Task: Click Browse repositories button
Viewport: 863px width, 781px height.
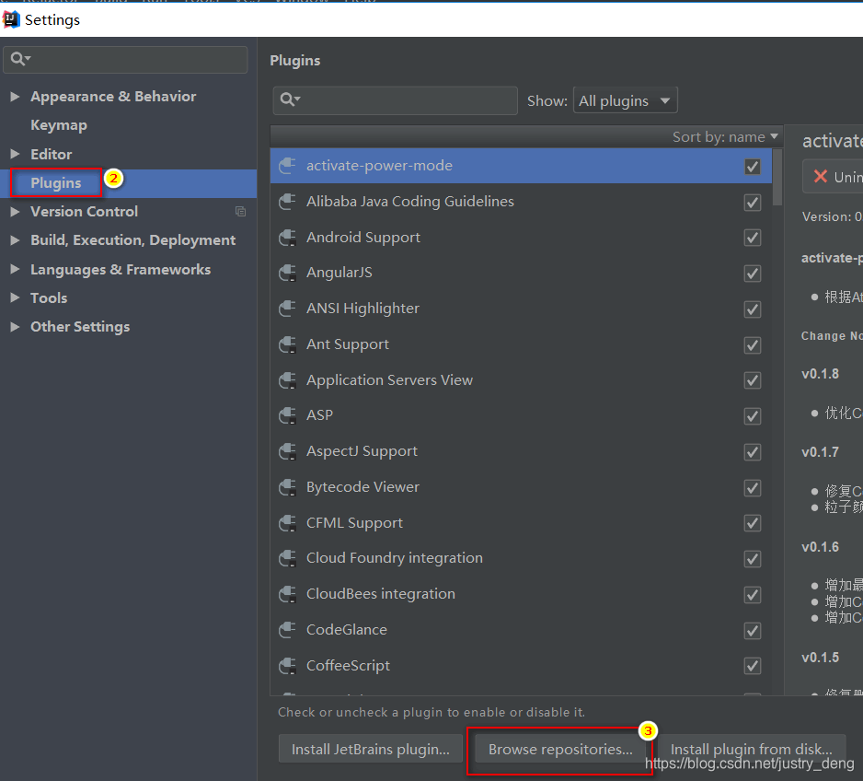Action: 560,749
